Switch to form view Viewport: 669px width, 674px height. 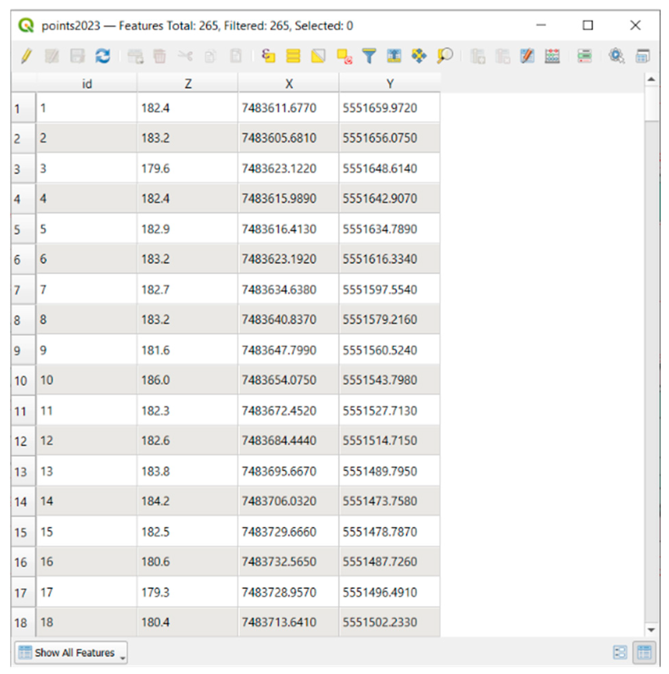620,652
